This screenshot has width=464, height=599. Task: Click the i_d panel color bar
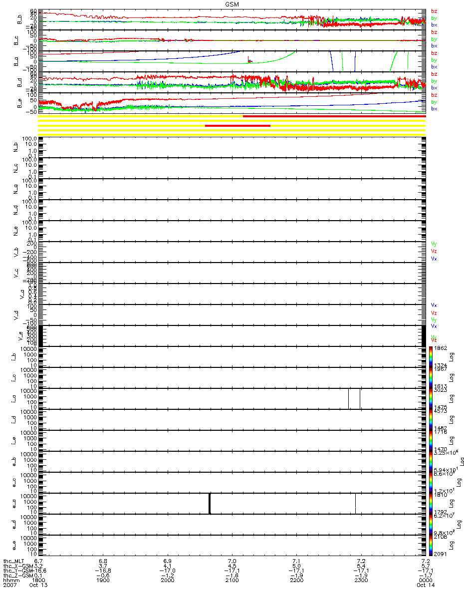point(432,420)
